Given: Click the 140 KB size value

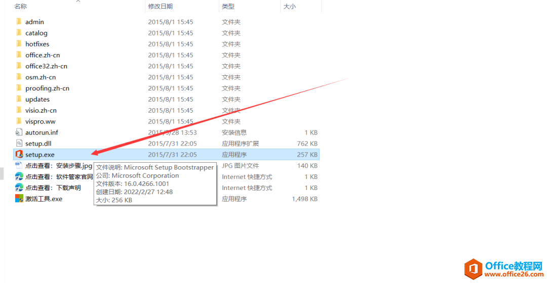Looking at the screenshot, I should point(307,166).
